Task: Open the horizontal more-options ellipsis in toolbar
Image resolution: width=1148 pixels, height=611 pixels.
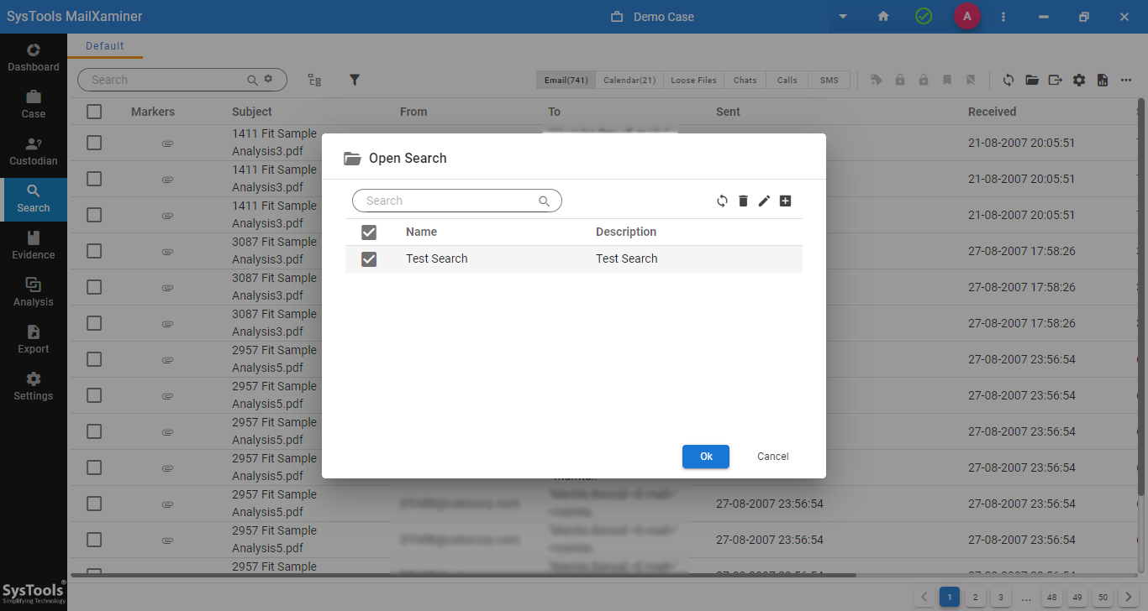Action: (1126, 80)
